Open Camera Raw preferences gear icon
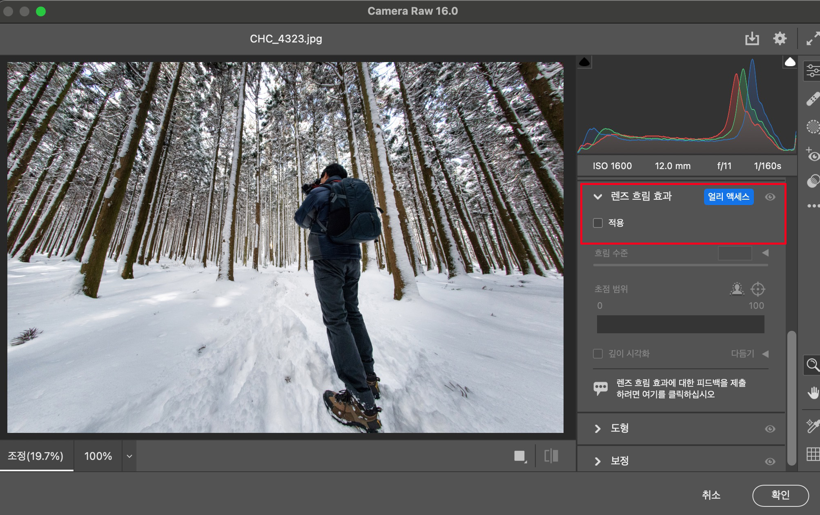 tap(780, 39)
